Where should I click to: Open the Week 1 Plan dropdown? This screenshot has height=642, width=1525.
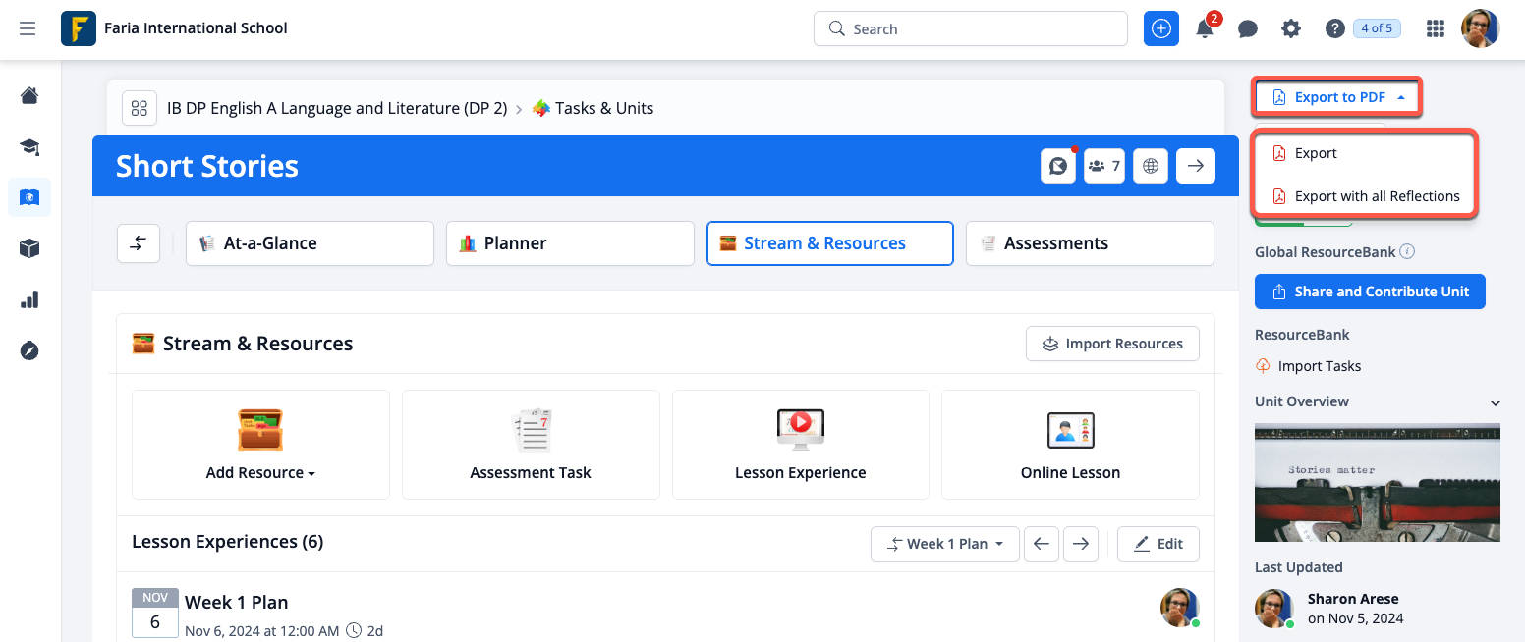(x=944, y=544)
